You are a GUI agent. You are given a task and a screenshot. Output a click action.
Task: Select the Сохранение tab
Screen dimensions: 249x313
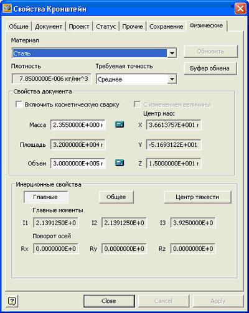pos(166,27)
